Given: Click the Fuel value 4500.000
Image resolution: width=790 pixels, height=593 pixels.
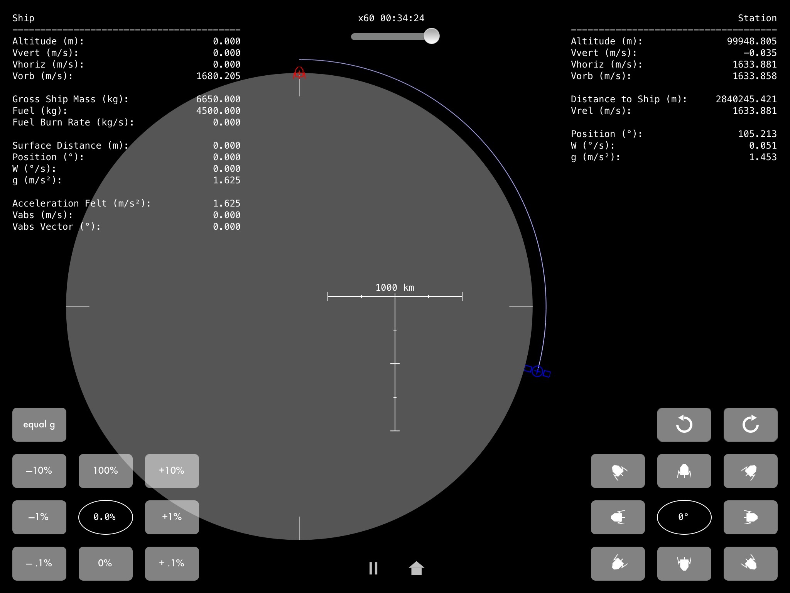Looking at the screenshot, I should [218, 111].
